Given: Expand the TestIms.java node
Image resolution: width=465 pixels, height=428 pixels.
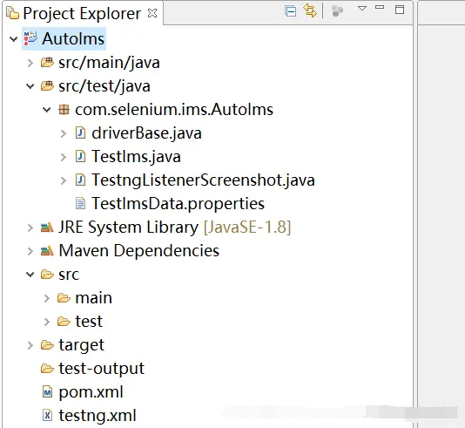Looking at the screenshot, I should pos(64,157).
